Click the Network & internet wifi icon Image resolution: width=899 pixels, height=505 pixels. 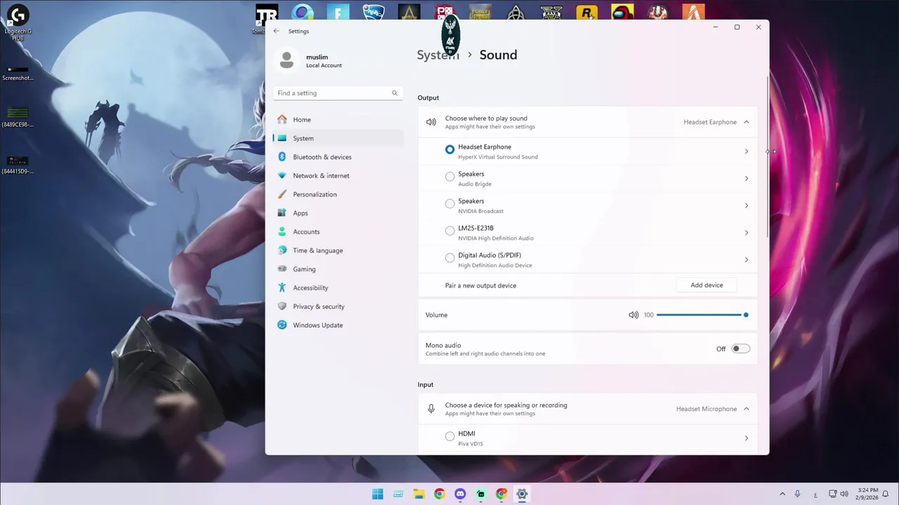click(x=282, y=175)
